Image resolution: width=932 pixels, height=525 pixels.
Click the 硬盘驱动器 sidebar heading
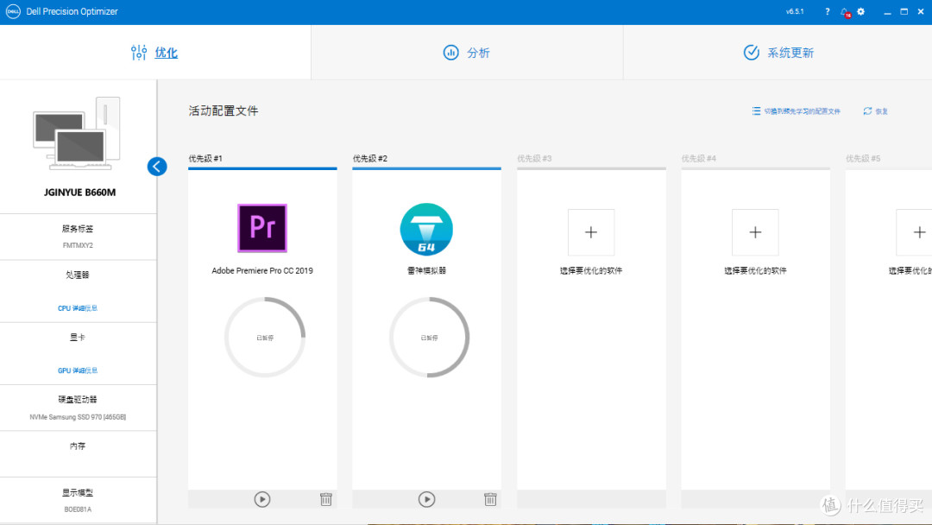coord(78,400)
